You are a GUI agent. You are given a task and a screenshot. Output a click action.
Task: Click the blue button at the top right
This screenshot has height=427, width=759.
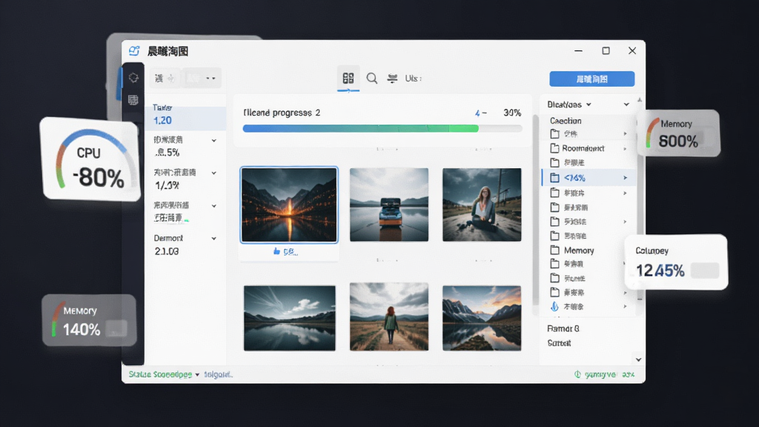591,79
